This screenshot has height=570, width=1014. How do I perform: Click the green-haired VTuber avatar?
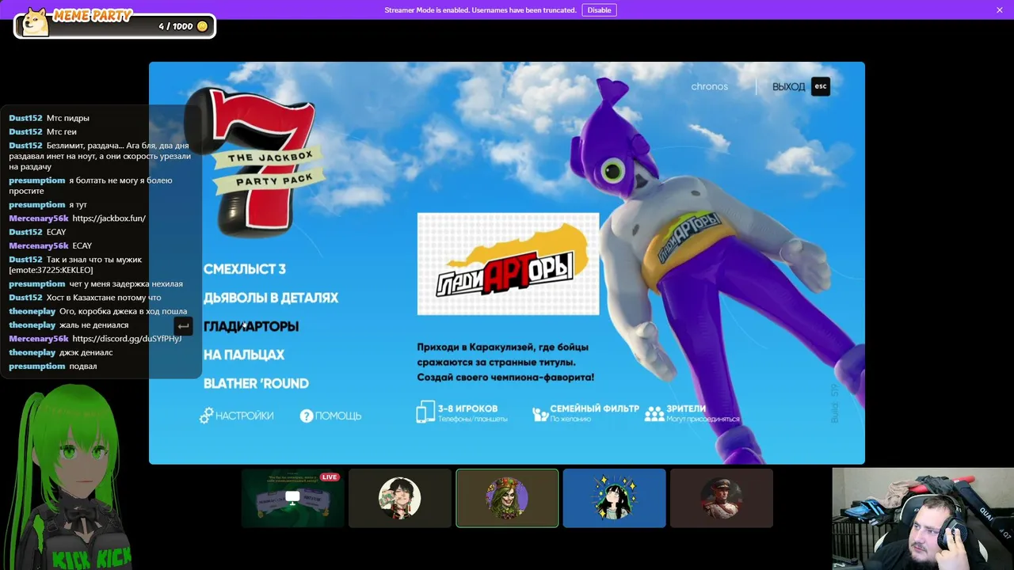[x=73, y=477]
